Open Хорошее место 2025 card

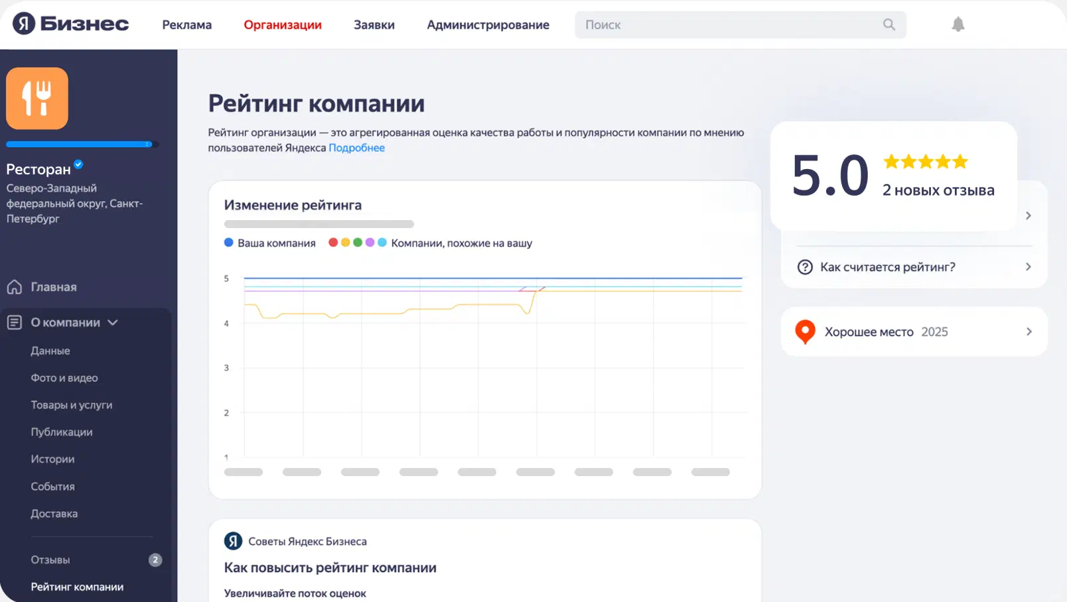click(914, 331)
